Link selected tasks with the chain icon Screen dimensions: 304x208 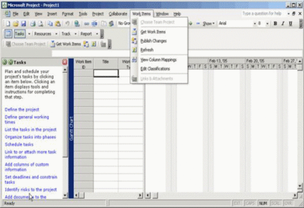[86, 23]
